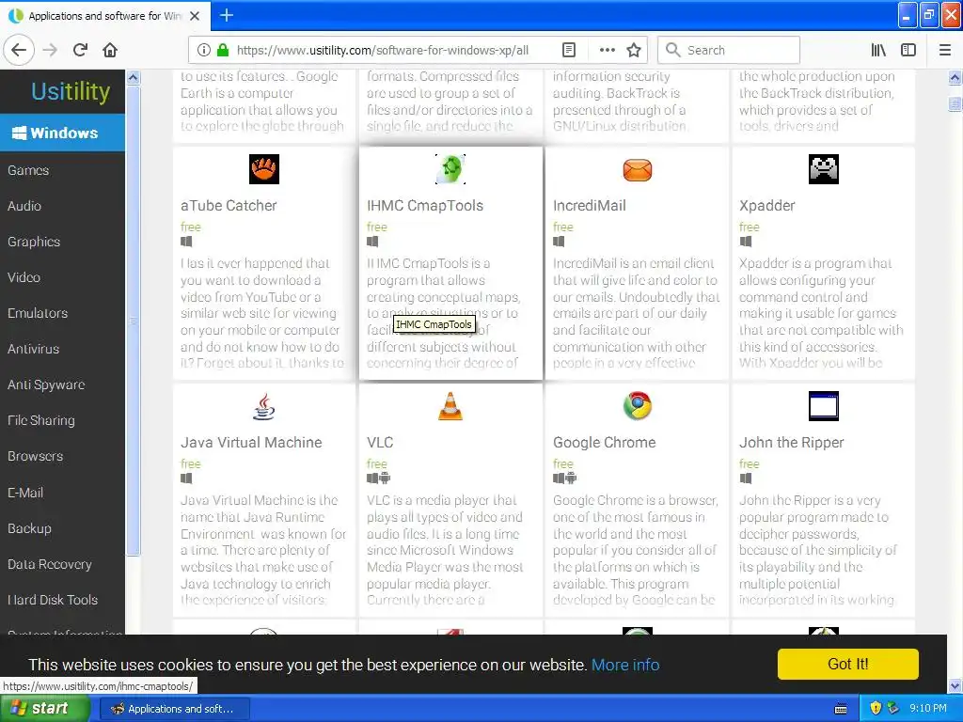963x722 pixels.
Task: Click the Xpadder gamepad icon
Action: click(823, 169)
